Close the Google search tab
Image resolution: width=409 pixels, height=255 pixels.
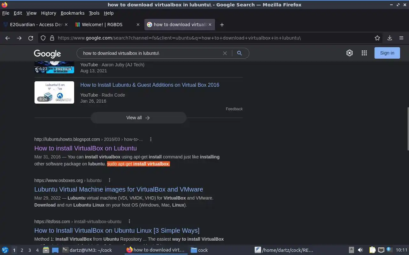pyautogui.click(x=210, y=25)
